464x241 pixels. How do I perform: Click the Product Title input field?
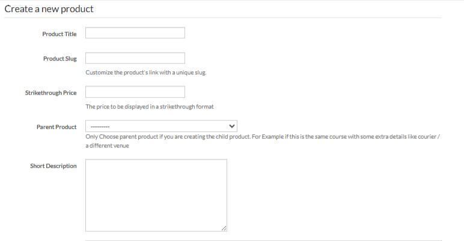(x=135, y=33)
